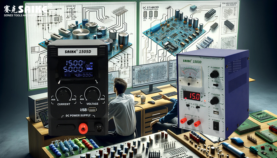Click the USB port on the 1503D
This screenshot has height=158, width=277.
(x=216, y=113)
